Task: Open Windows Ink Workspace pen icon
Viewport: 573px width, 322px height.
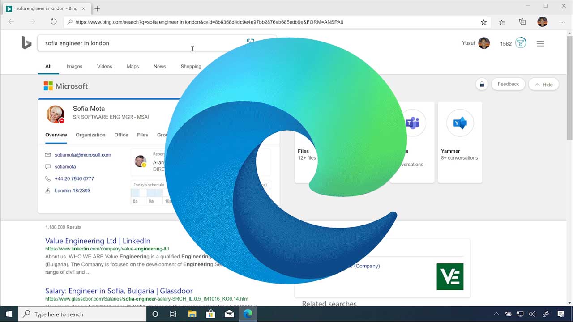Action: pos(546,314)
